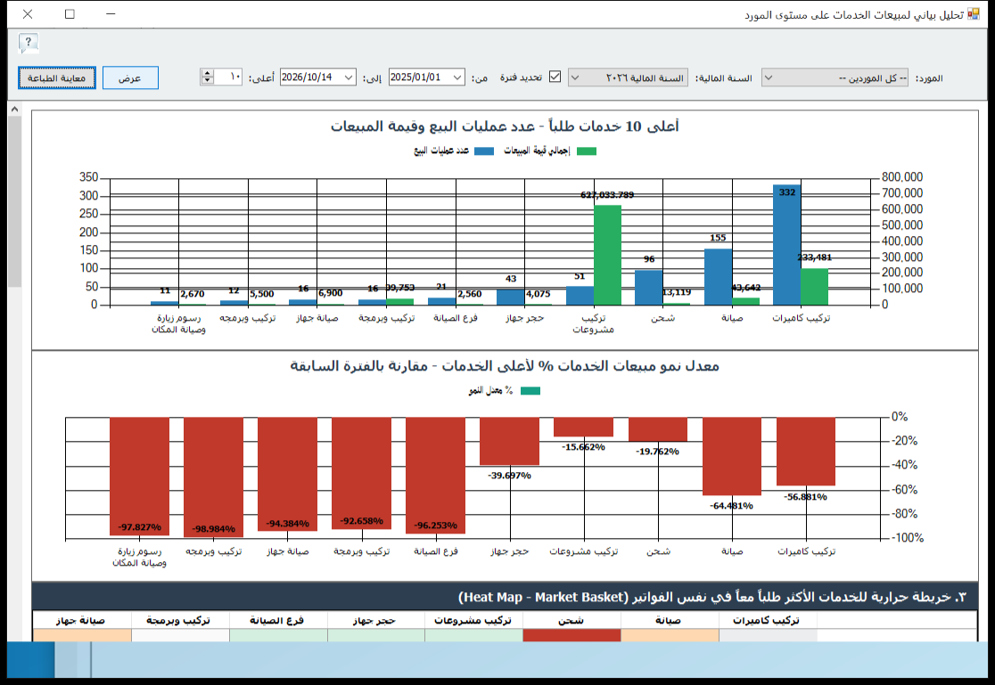
Task: Select the red growth bar showing -56.881%
Action: (x=806, y=452)
